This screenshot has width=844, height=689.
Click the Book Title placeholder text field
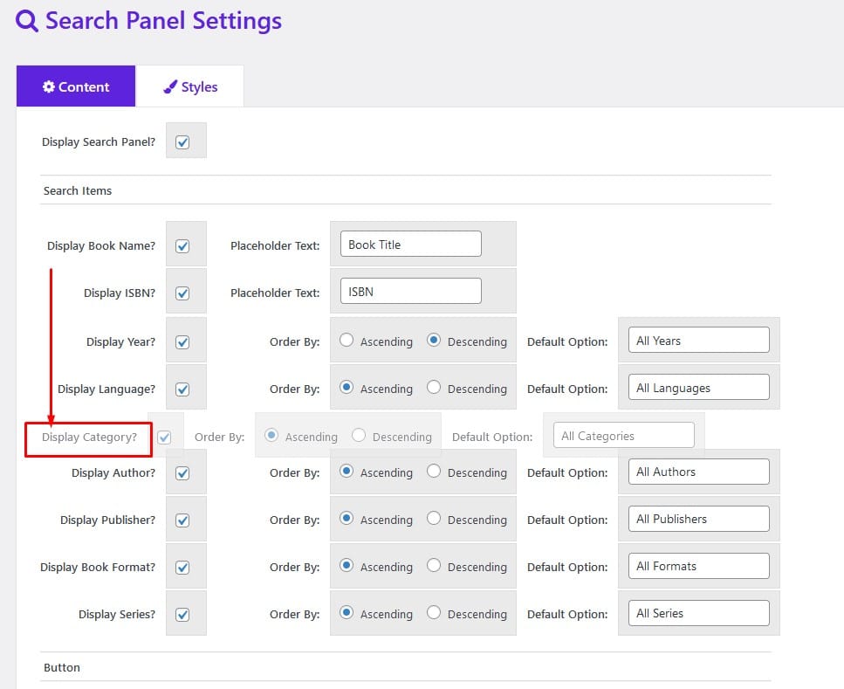click(x=411, y=244)
